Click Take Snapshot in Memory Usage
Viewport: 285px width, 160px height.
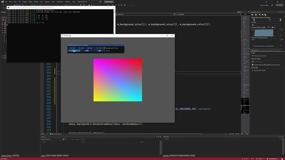pos(259,62)
